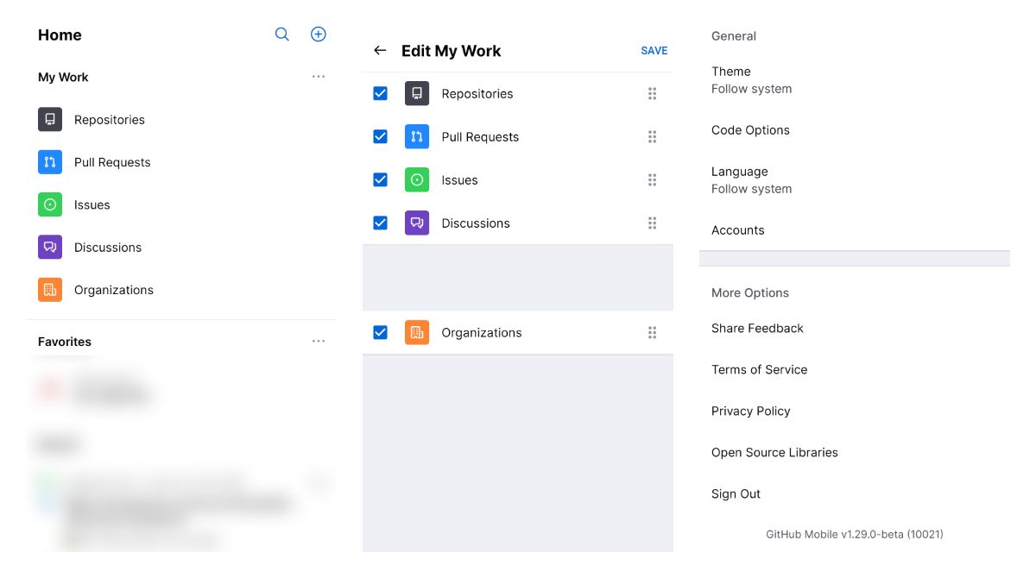Click the Home heading
The height and width of the screenshot is (578, 1036).
tap(60, 35)
